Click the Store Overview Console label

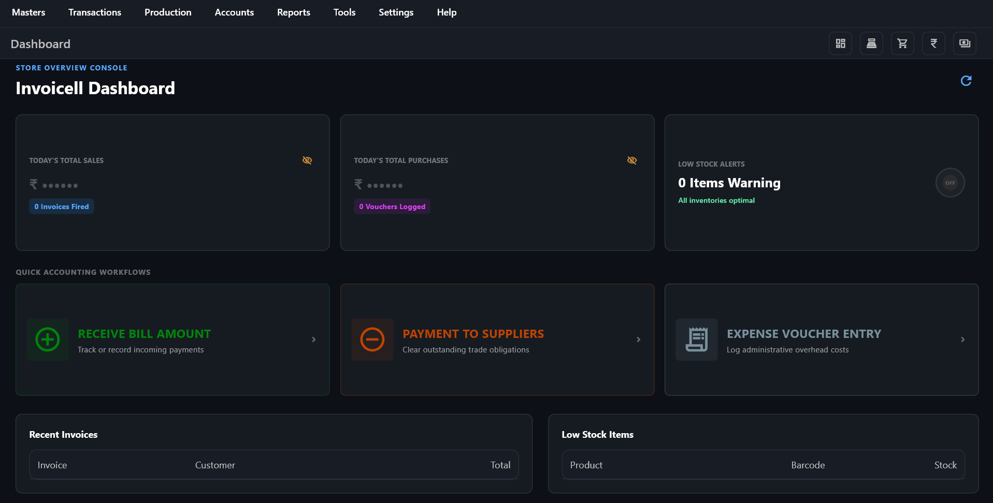coord(71,68)
